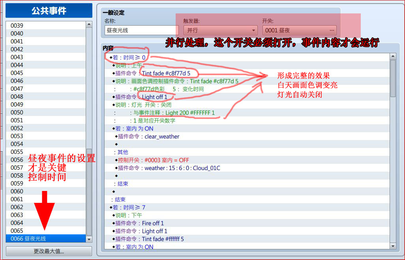
Task: Click the 开关 ellipsis button for 0001 昼夜
Action: (332, 30)
